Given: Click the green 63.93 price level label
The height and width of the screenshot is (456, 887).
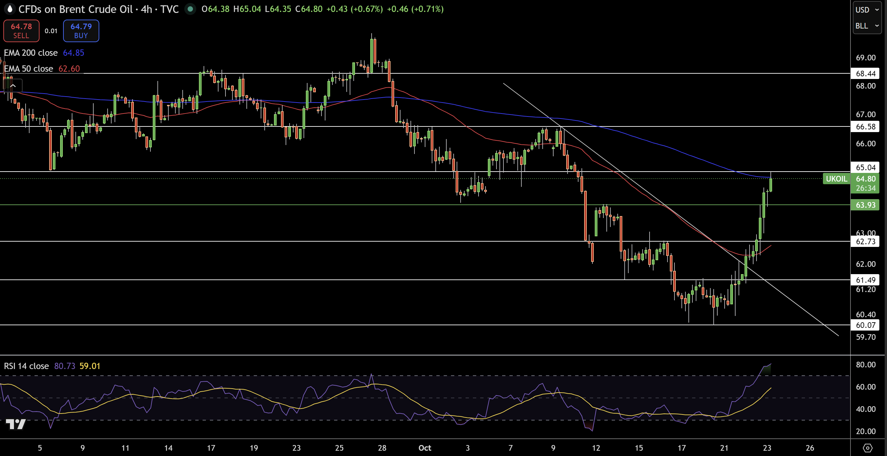Looking at the screenshot, I should 865,205.
